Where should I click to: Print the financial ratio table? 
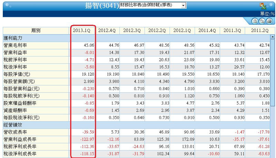click(x=269, y=21)
